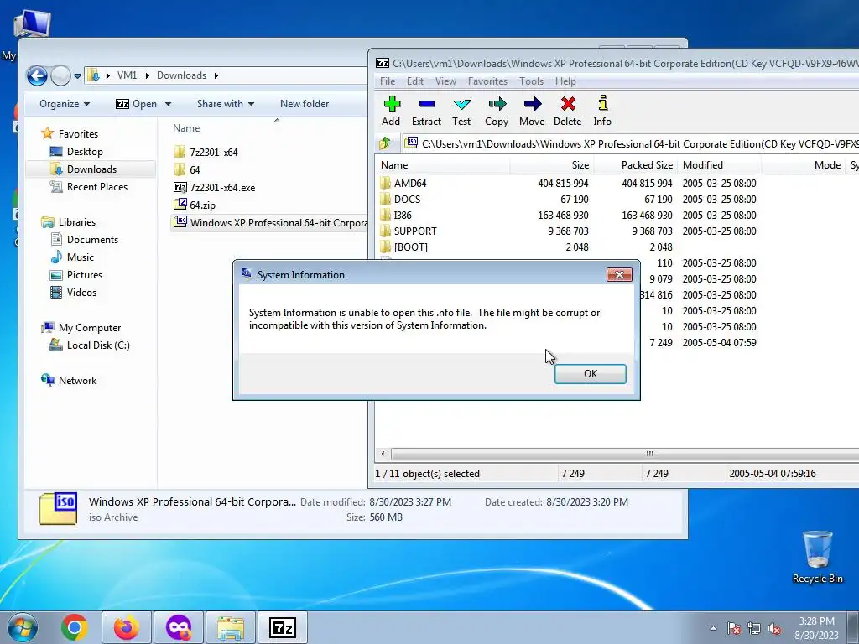The image size is (859, 644).
Task: Select the 64.zip file in Explorer
Action: click(195, 205)
